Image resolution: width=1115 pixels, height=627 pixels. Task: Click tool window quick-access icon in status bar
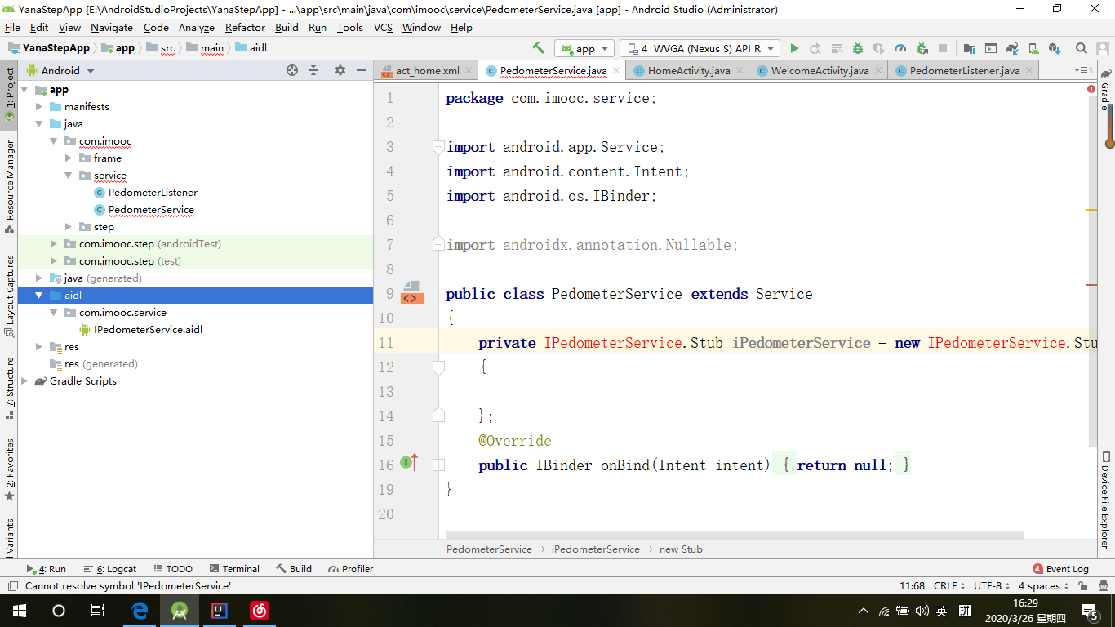12,586
